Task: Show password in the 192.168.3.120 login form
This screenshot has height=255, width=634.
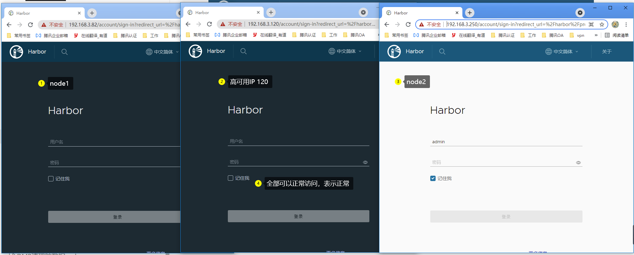Action: point(365,162)
